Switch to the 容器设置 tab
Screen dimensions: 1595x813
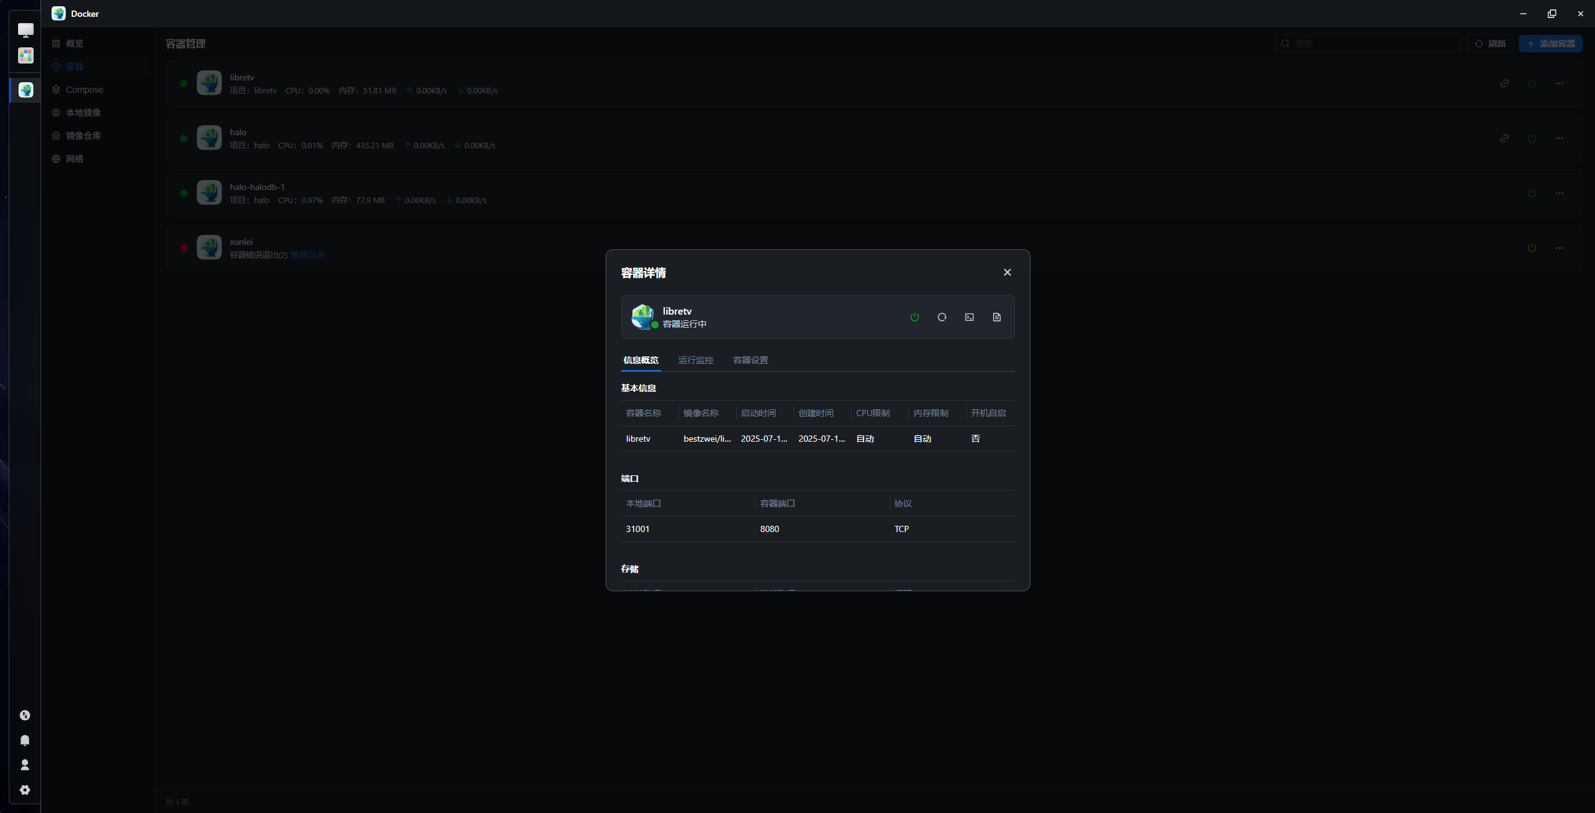(x=750, y=360)
